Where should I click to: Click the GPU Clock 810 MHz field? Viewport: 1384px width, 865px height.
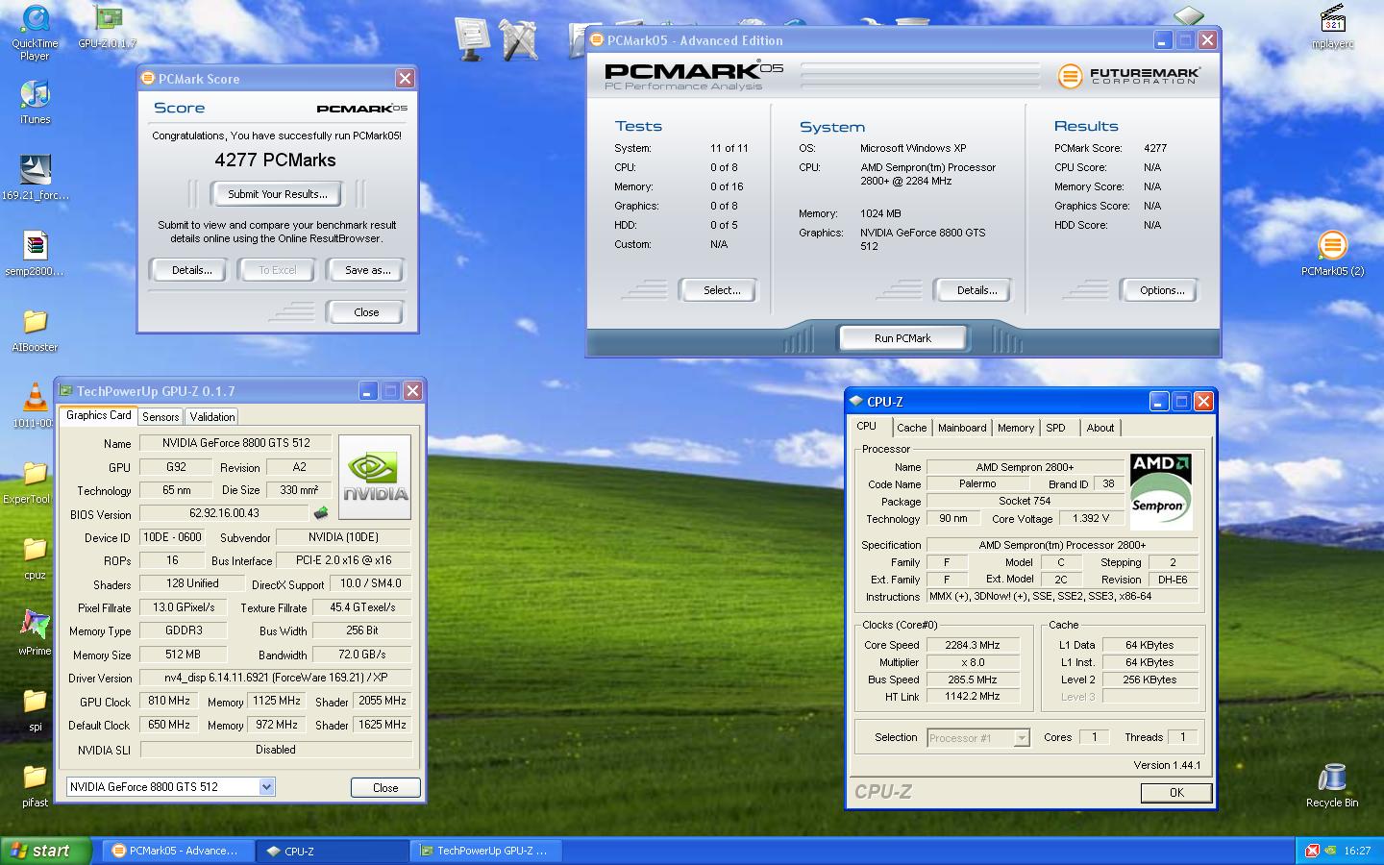[x=169, y=701]
